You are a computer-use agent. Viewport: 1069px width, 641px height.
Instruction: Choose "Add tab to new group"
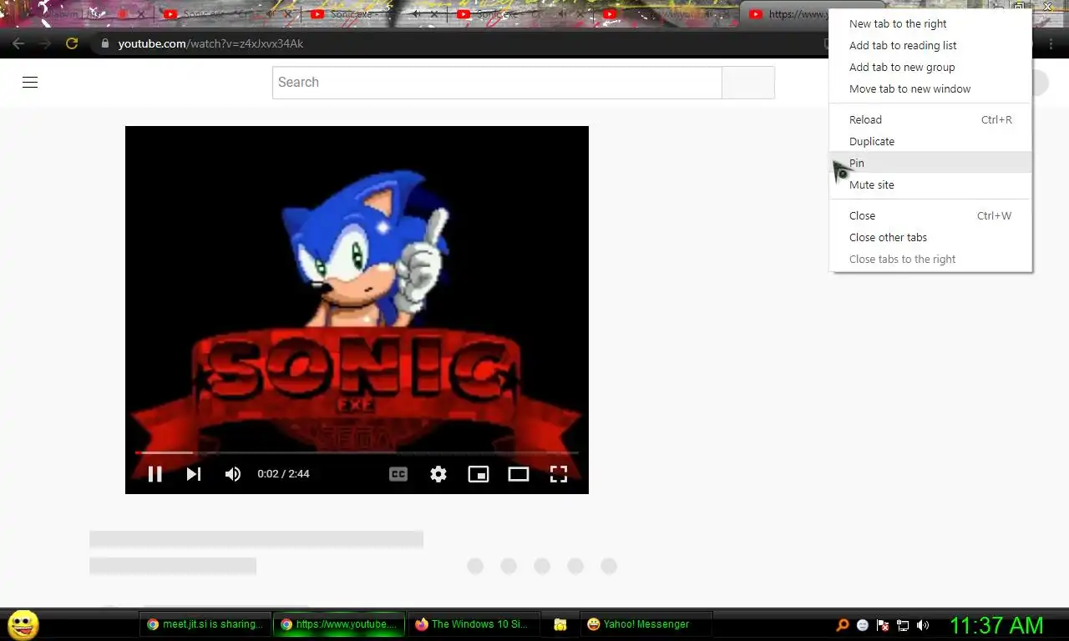coord(930,67)
